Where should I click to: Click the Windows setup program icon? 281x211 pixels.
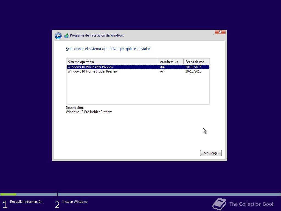66,36
